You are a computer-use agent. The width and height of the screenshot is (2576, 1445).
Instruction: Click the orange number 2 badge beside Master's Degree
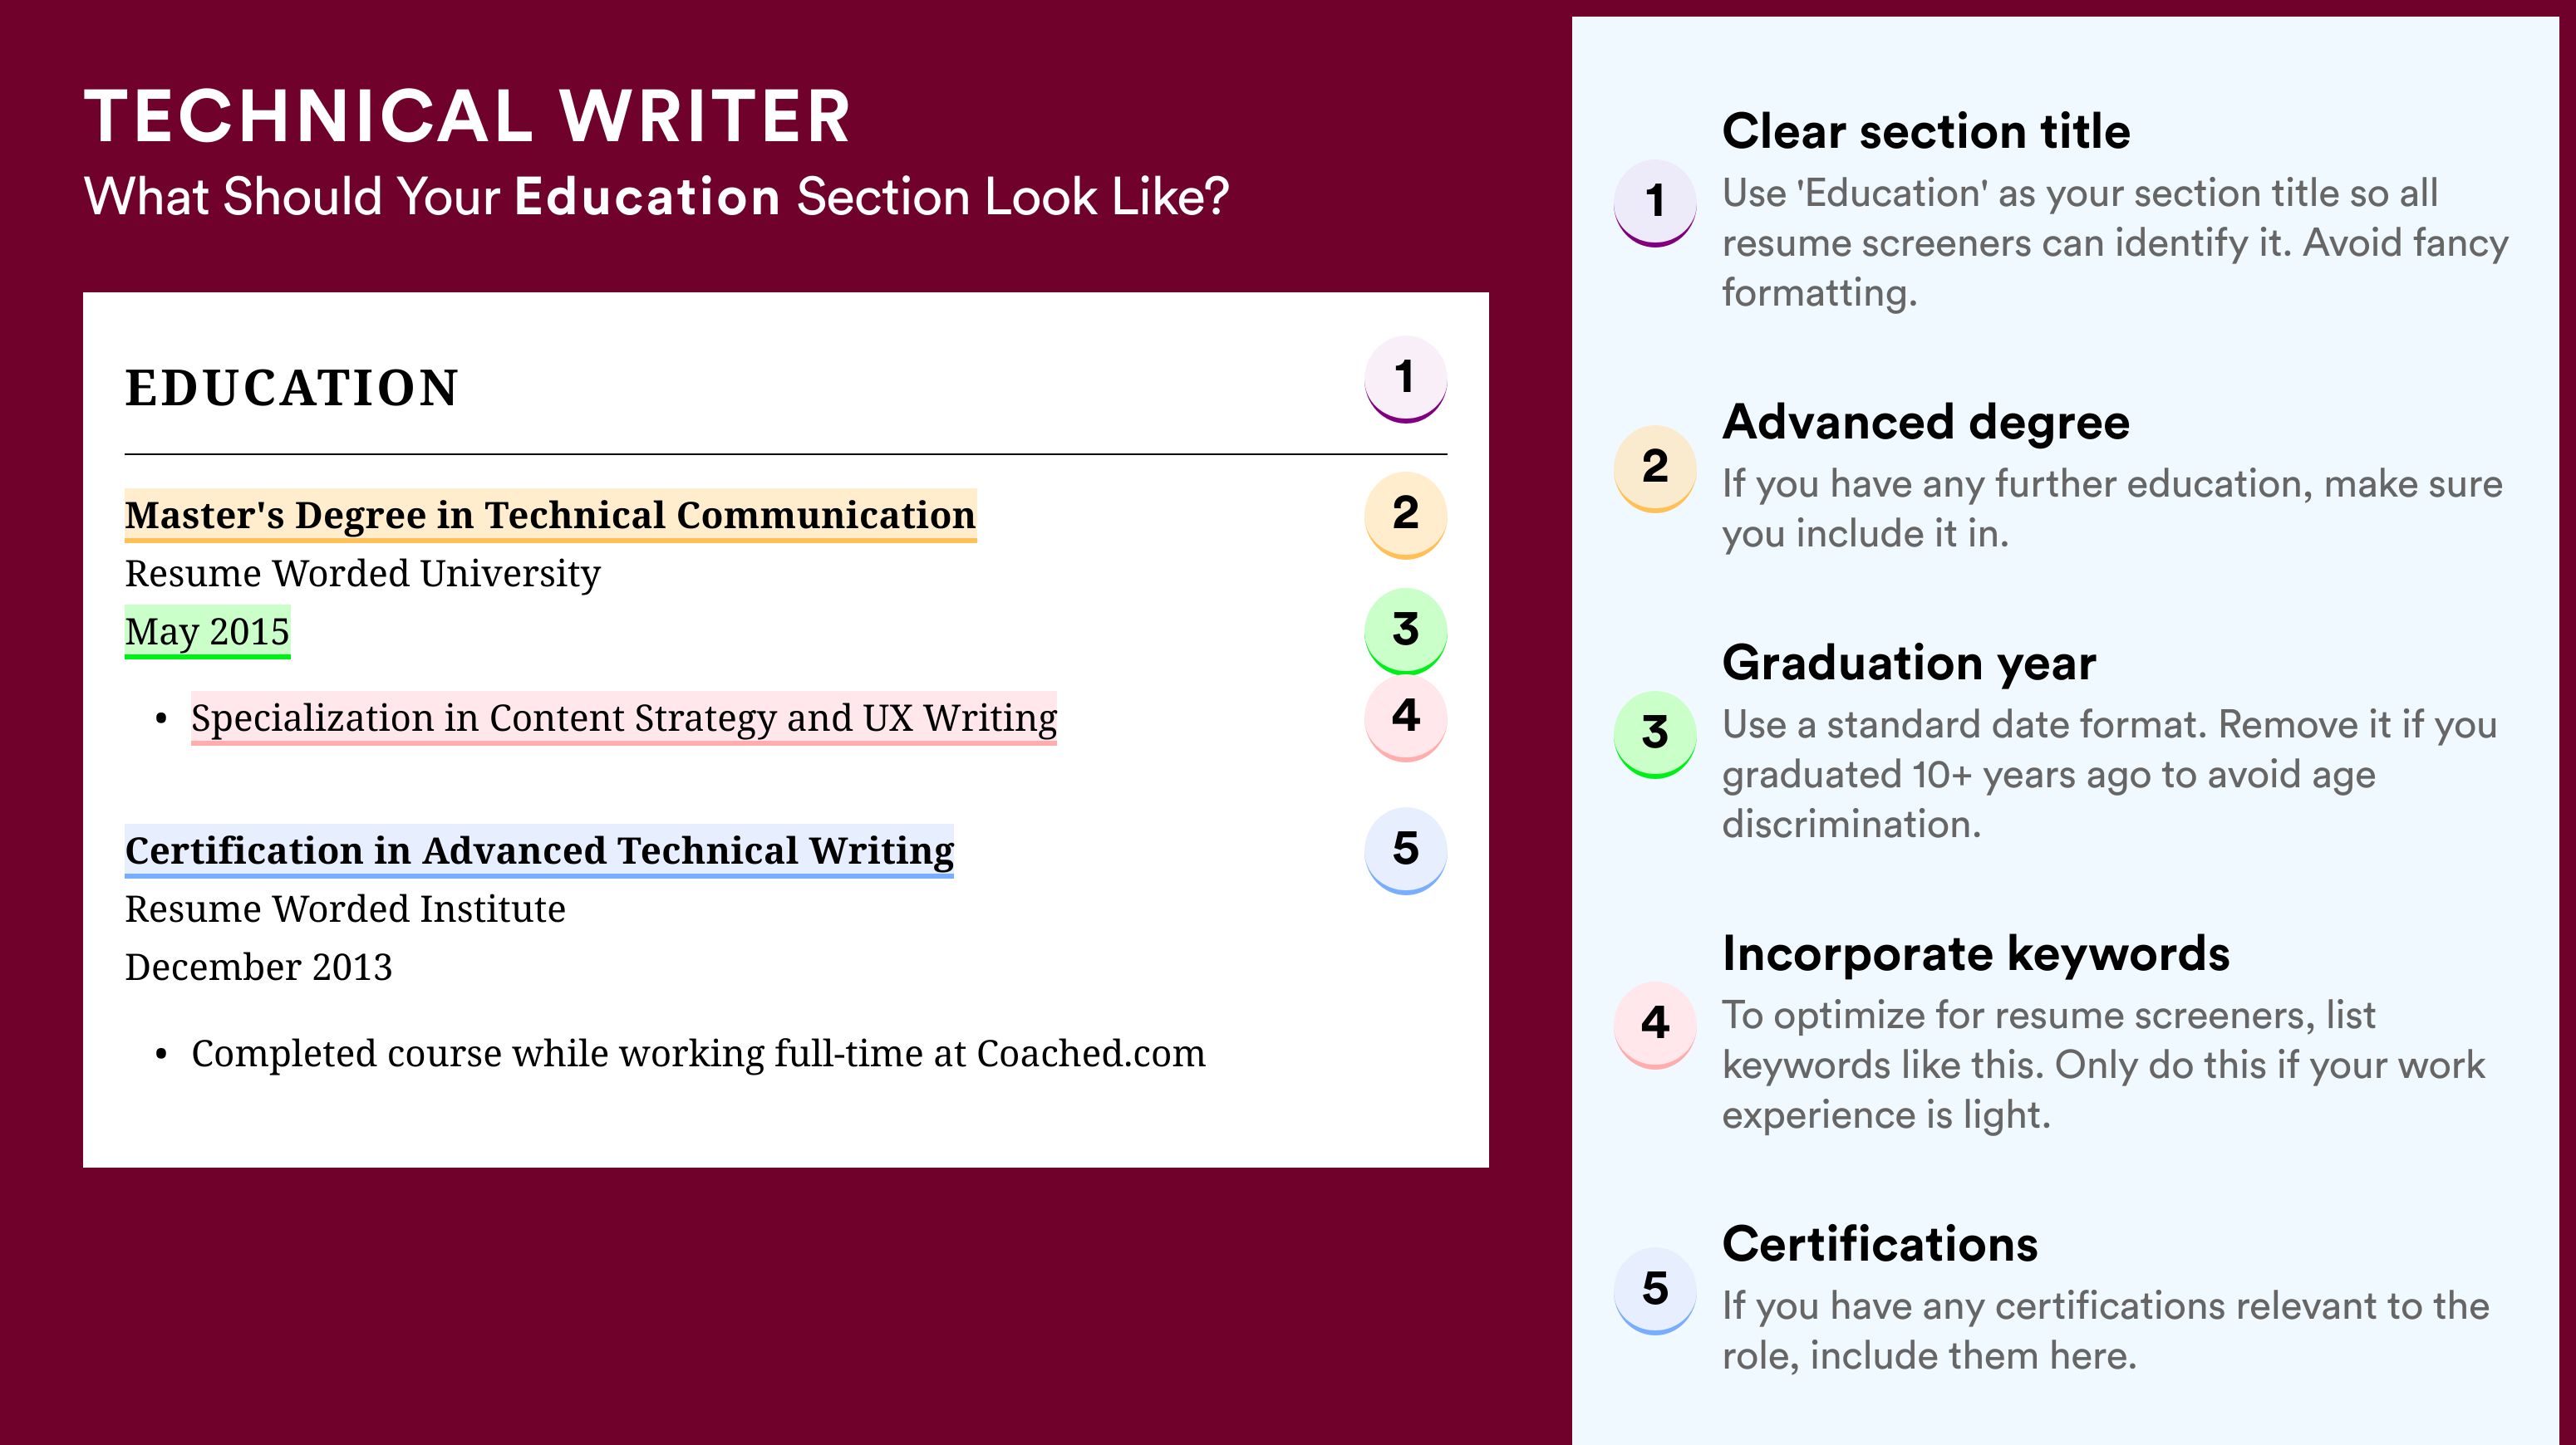click(1405, 515)
